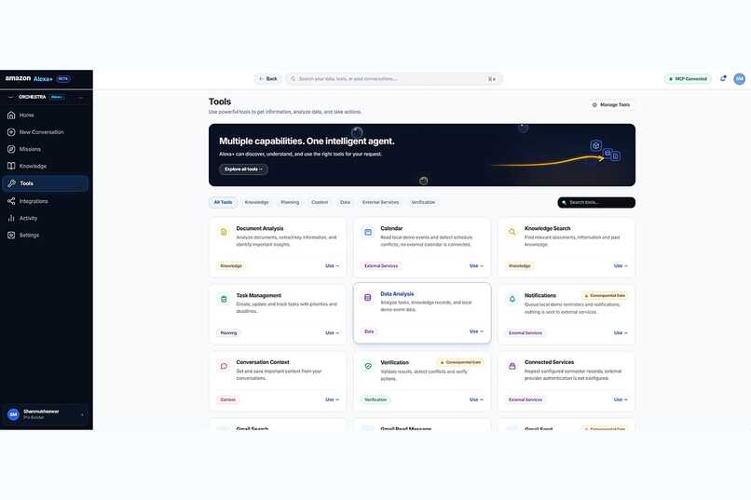Click the Document Analysis card icon
Viewport: 751px width, 500px height.
pyautogui.click(x=224, y=232)
